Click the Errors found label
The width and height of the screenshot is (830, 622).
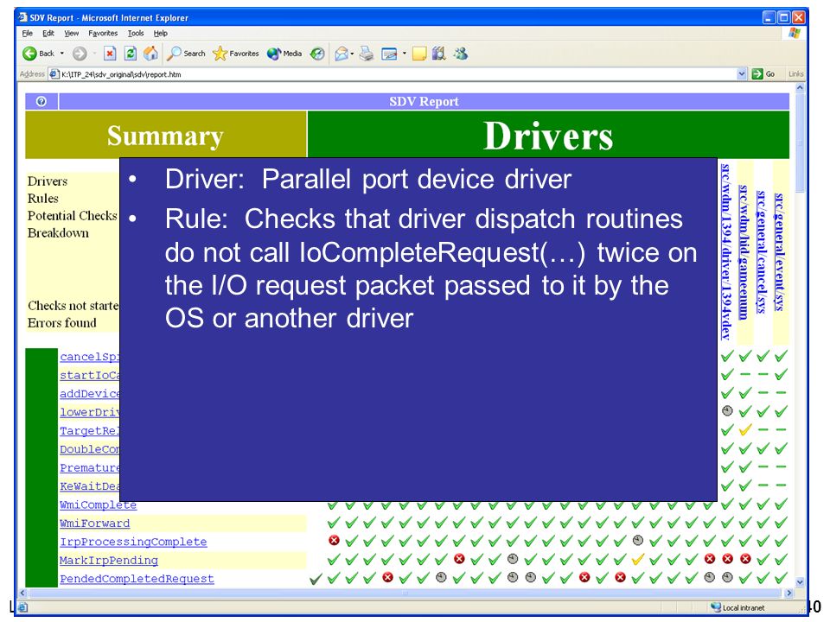tap(62, 322)
